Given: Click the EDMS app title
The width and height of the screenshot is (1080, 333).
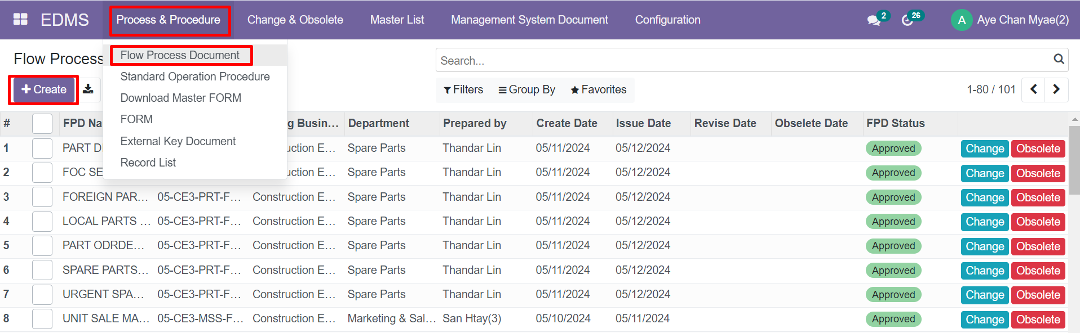Looking at the screenshot, I should [x=65, y=20].
